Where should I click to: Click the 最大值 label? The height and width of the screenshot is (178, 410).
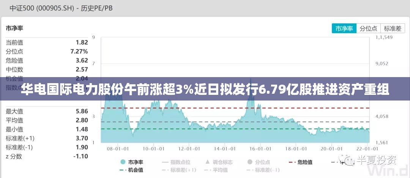click(14, 111)
